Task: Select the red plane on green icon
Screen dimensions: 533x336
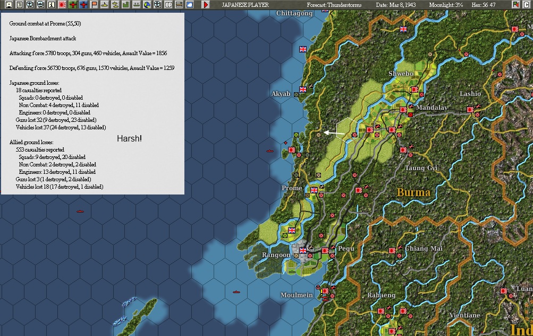Action: pos(72,4)
